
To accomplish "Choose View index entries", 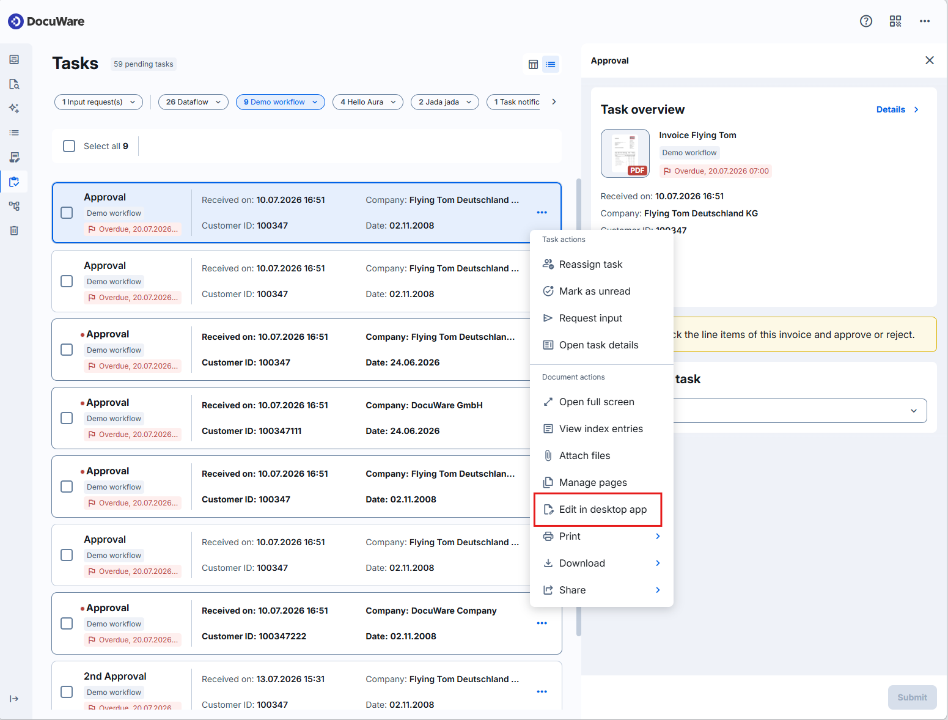I will click(x=601, y=429).
